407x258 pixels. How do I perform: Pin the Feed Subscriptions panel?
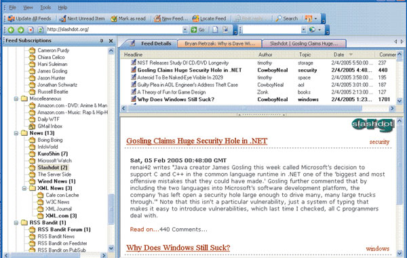102,41
